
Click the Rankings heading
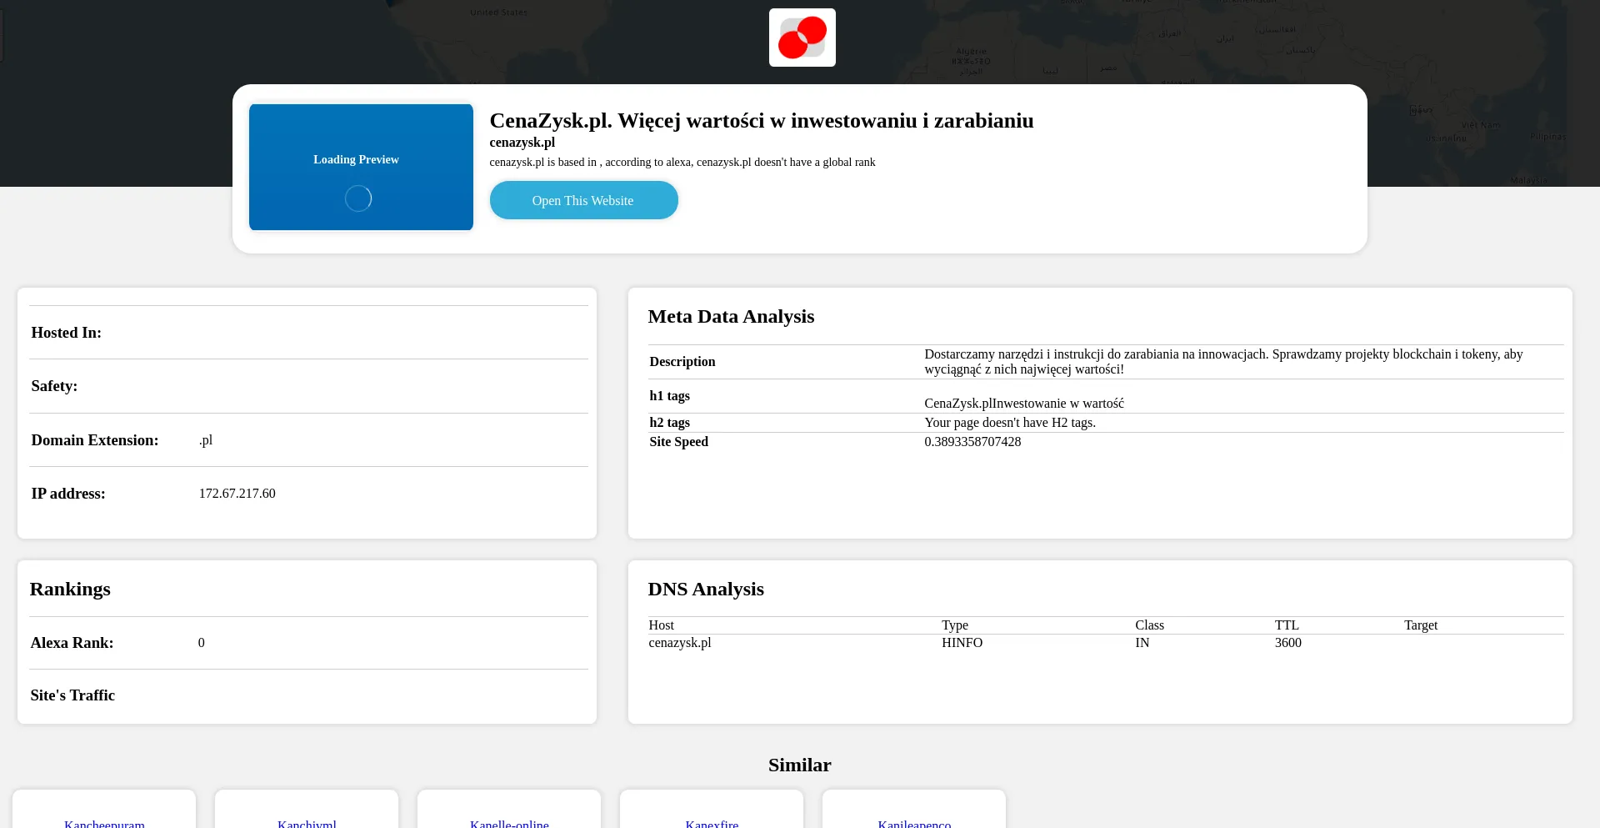70,589
